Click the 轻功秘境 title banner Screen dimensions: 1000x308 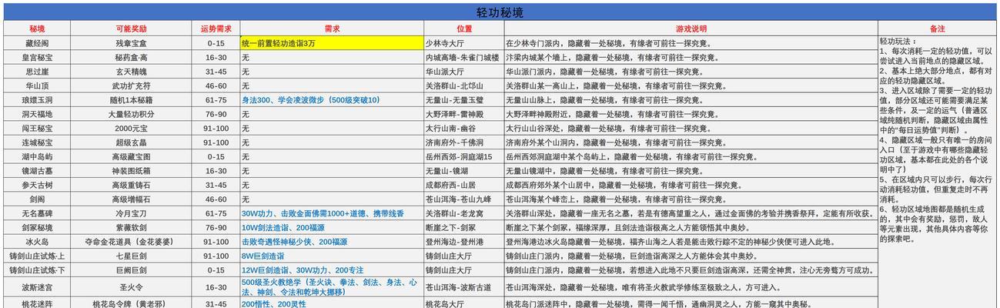tap(500, 12)
